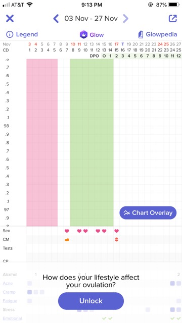Tap the orange CM marker on Nov 9
Viewport: 182px width, 323px height.
coord(67,240)
